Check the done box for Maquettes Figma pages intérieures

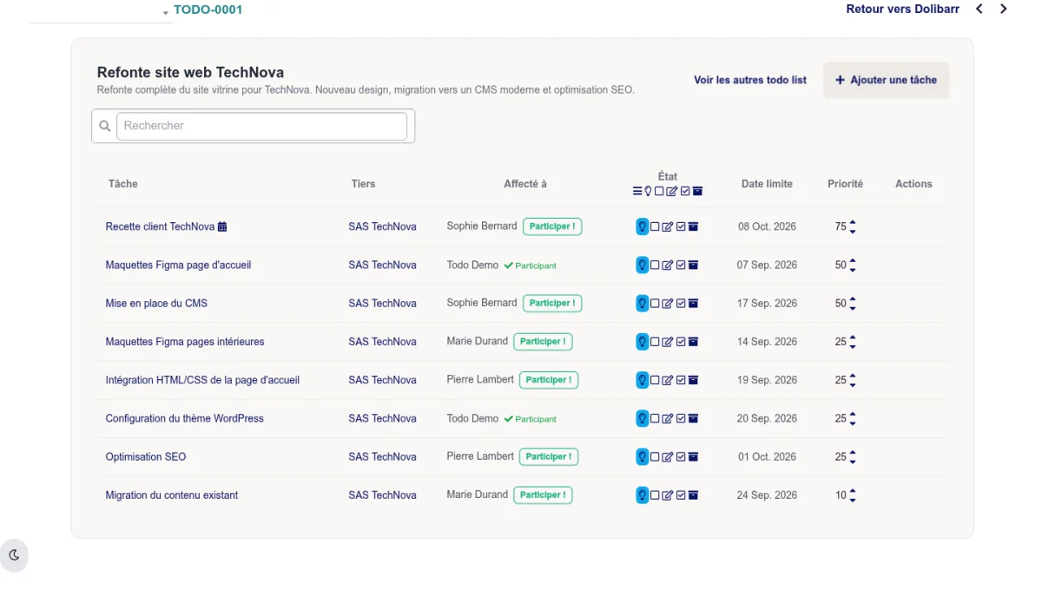pos(681,342)
